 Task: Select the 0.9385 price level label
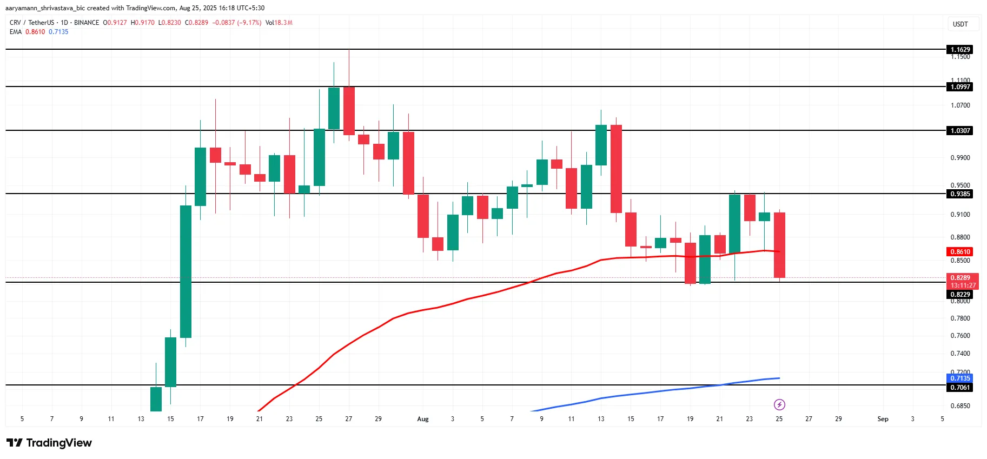(960, 194)
